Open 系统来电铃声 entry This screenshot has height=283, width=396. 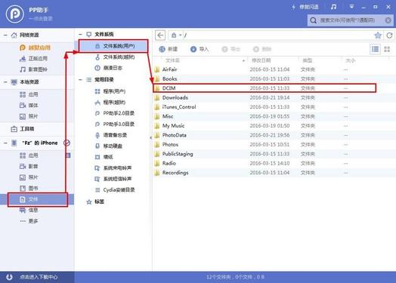(113, 168)
